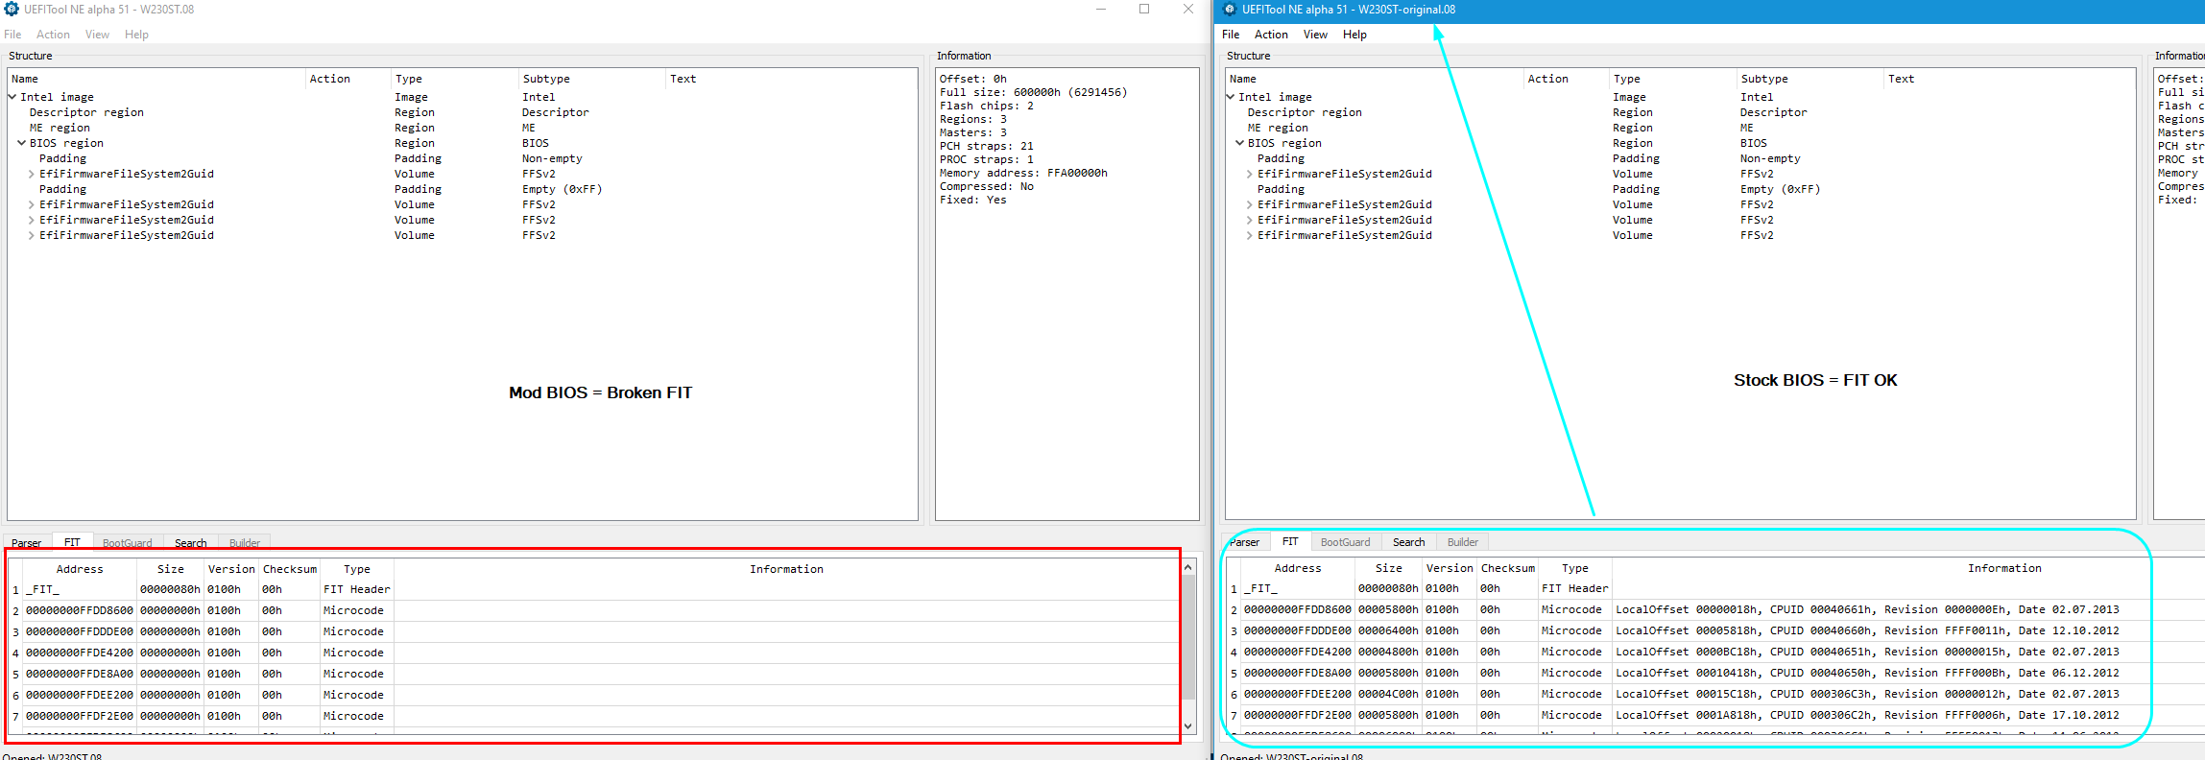This screenshot has width=2205, height=760.
Task: Expand first EfiFirmwareFileSystem2Guid volume in right window
Action: coord(1250,174)
